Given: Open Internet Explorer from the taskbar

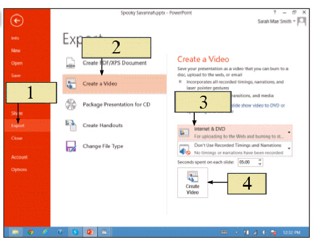Looking at the screenshot, I should [45, 232].
